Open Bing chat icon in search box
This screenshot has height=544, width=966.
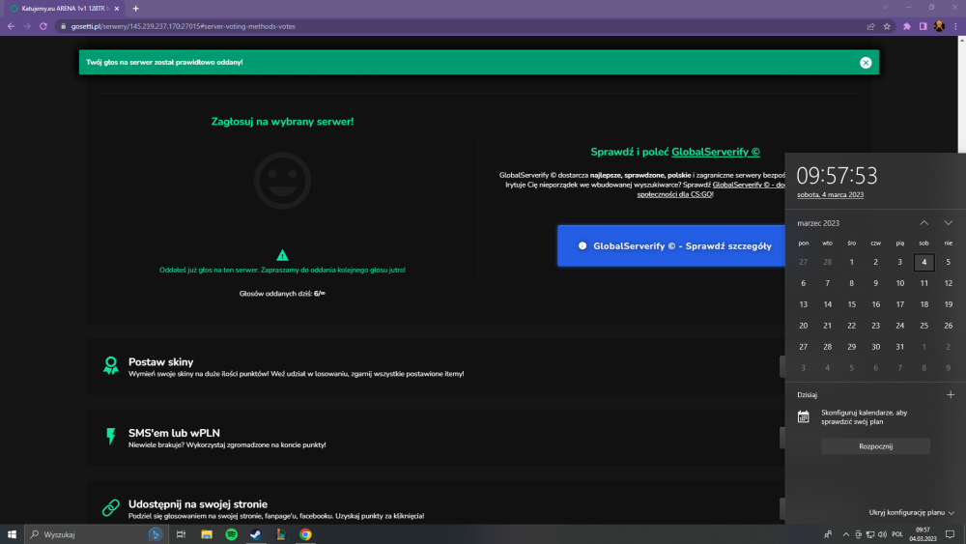coord(156,534)
